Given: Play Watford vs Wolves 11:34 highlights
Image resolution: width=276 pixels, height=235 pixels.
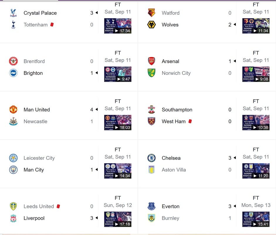Looking at the screenshot, I should coord(256,26).
